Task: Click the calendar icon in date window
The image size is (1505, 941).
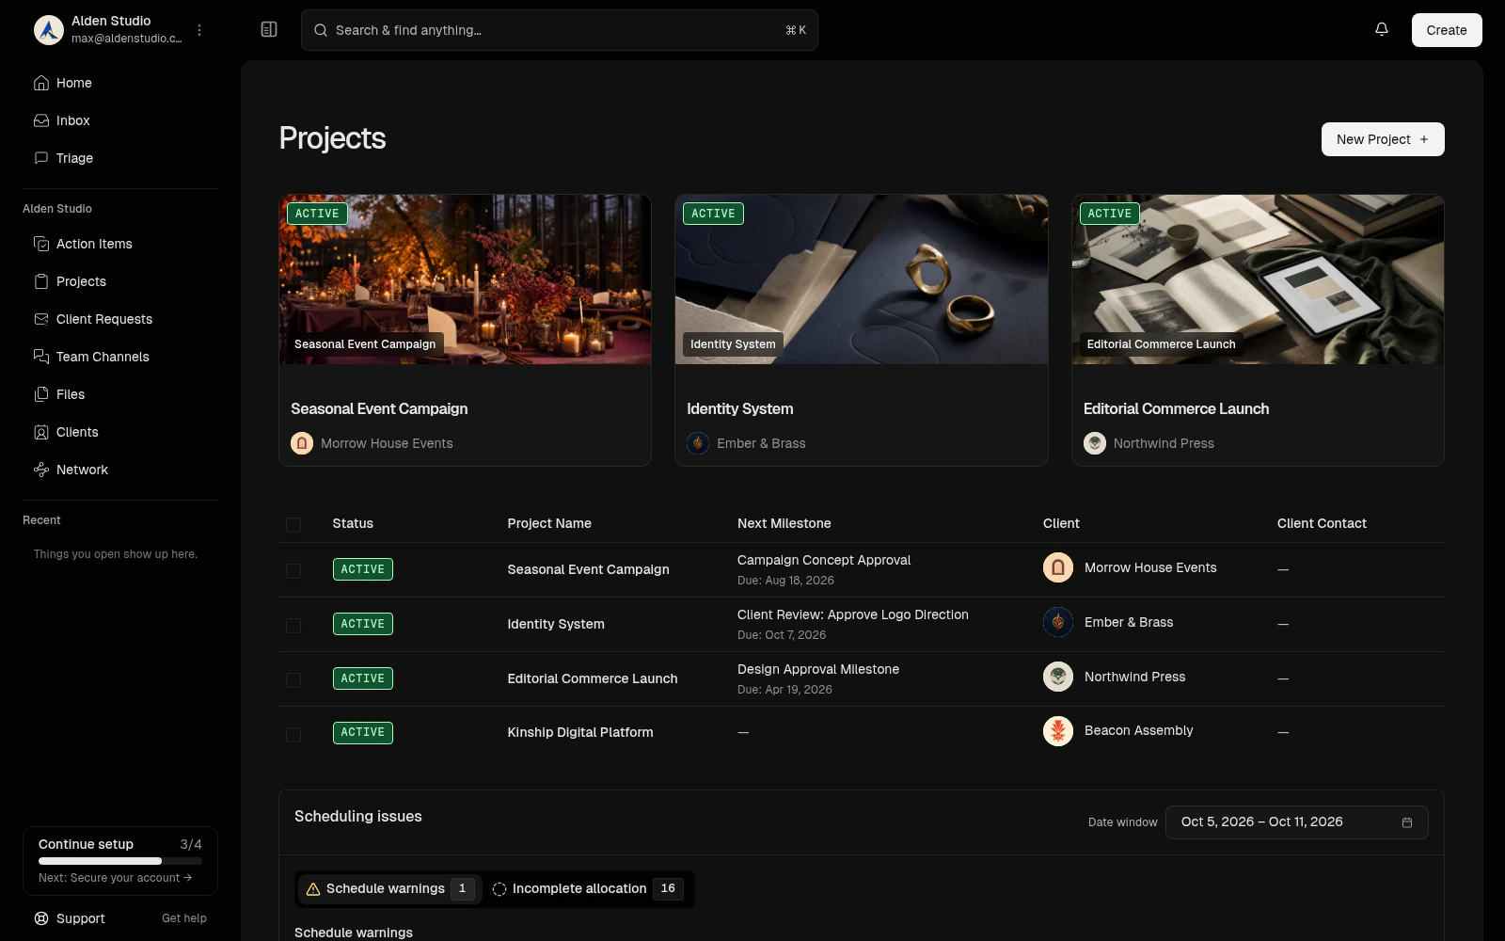Action: click(1407, 822)
